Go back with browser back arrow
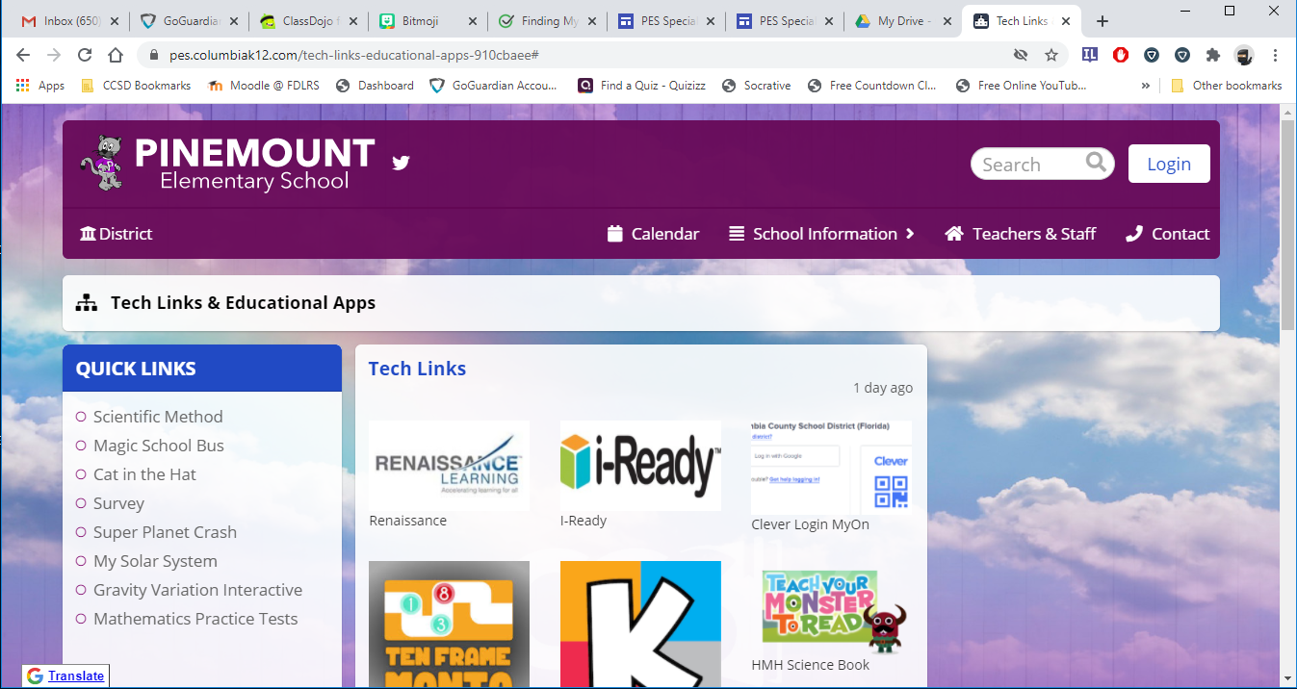 pos(24,55)
